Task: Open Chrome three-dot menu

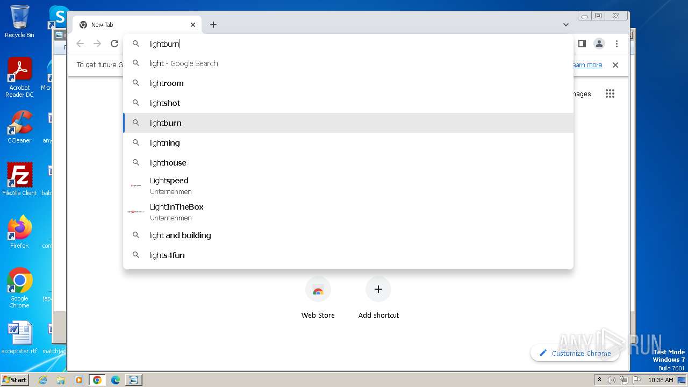Action: coord(617,44)
